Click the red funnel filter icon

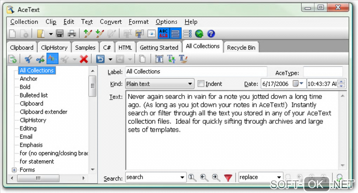(x=228, y=178)
